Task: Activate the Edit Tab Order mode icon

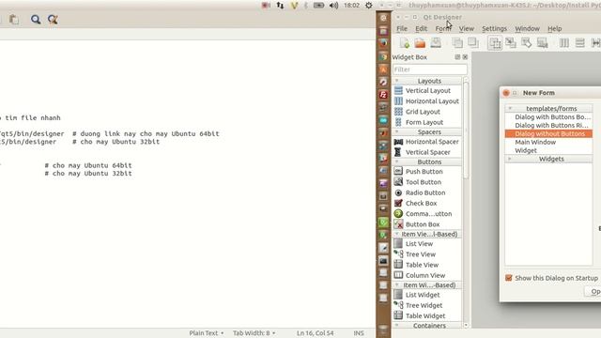Action: point(542,43)
